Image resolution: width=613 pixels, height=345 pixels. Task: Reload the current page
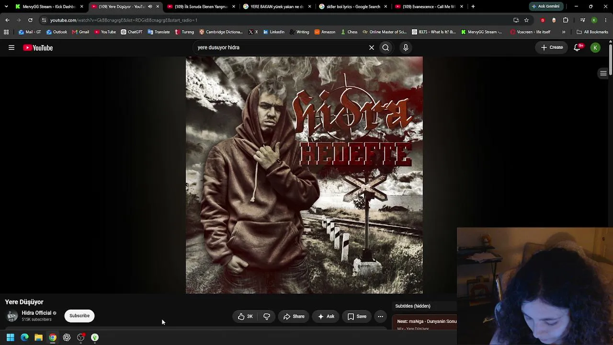pos(30,20)
